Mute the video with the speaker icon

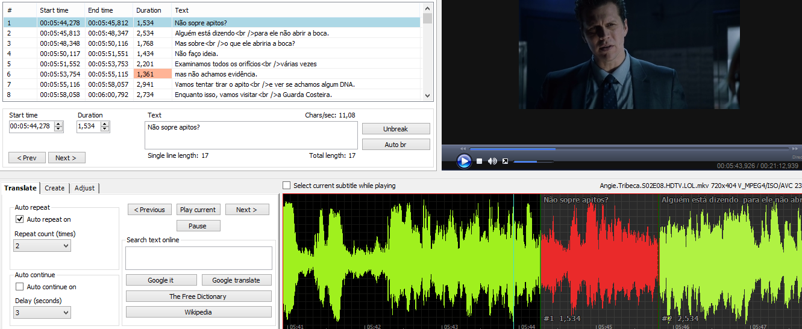pos(492,161)
